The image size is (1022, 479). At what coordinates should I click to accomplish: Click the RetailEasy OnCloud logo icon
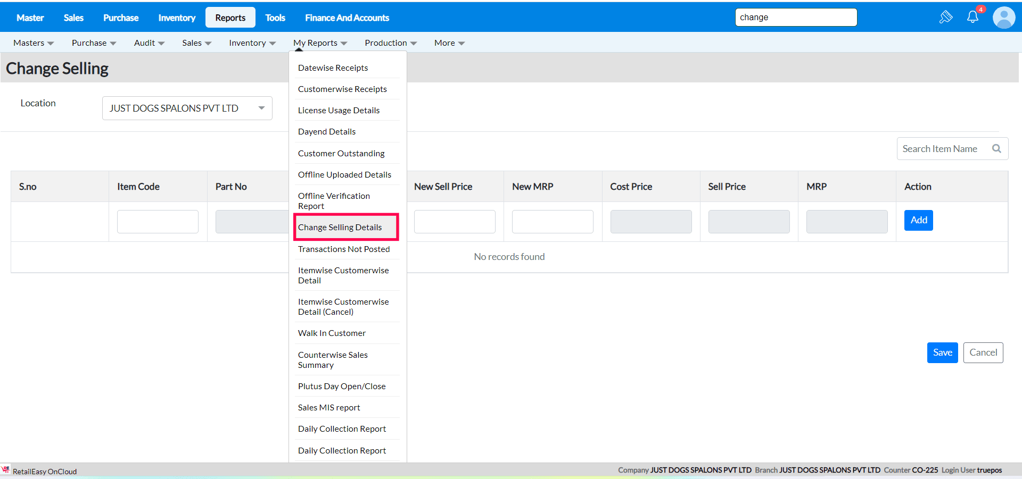(6, 469)
